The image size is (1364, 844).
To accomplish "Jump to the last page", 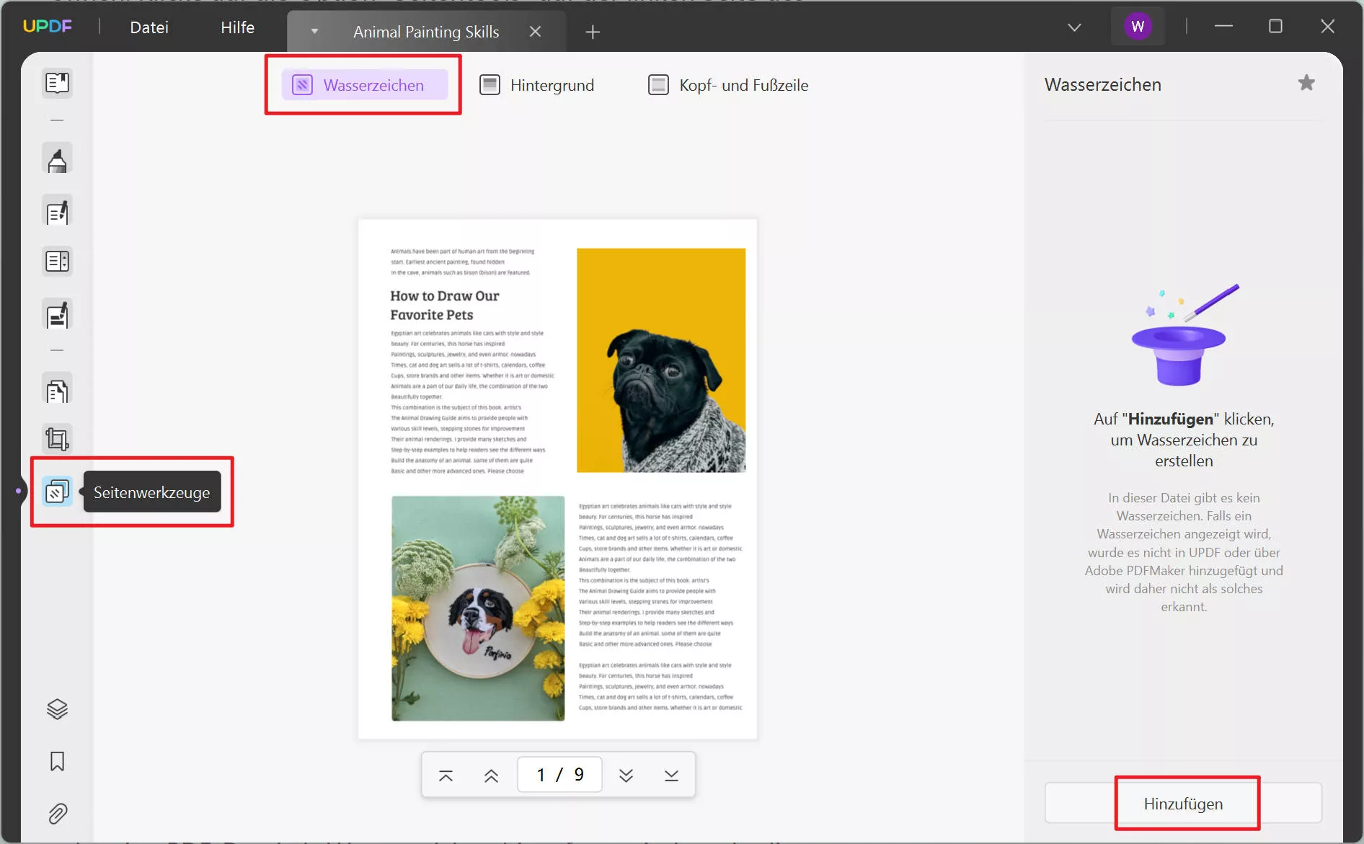I will click(671, 776).
